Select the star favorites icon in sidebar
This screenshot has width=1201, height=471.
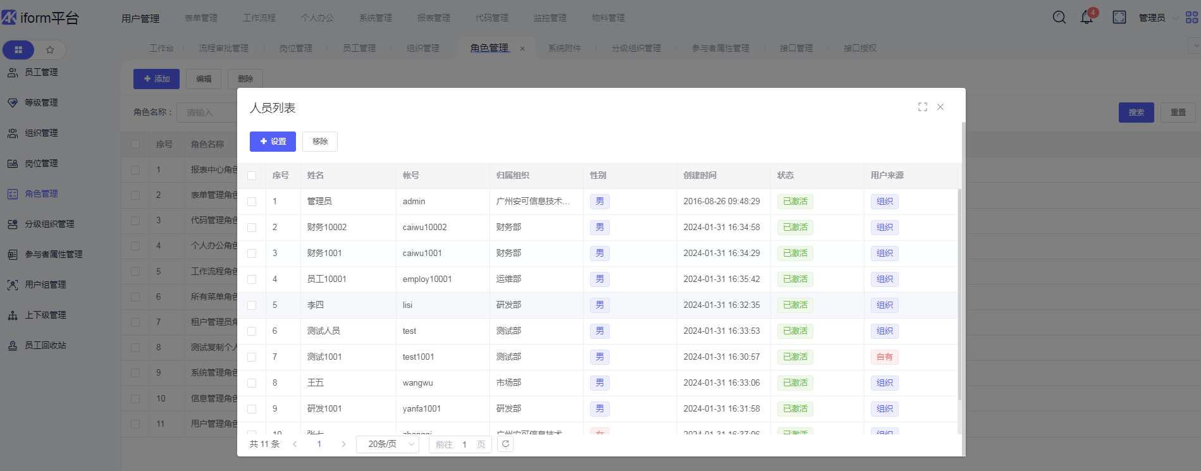click(x=50, y=49)
